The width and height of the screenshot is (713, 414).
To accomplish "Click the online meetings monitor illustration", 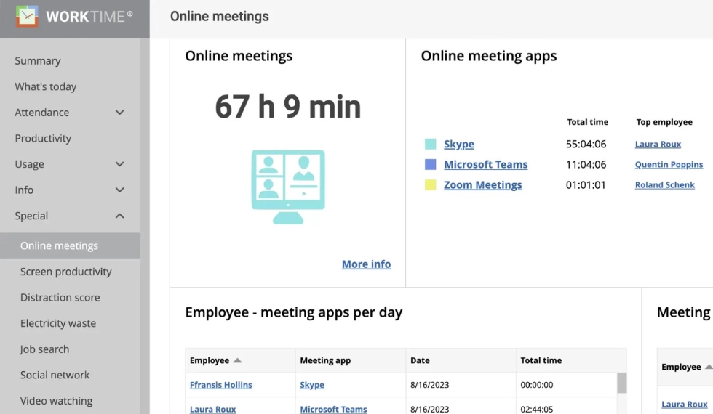I will pyautogui.click(x=288, y=187).
